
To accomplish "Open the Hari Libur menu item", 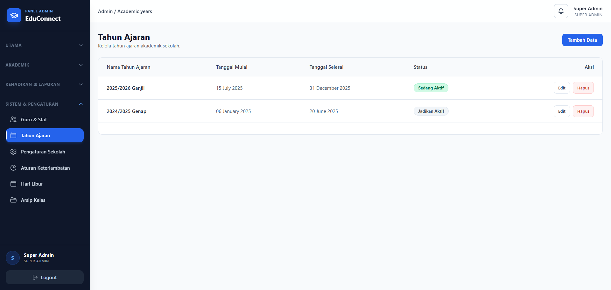I will [45, 184].
